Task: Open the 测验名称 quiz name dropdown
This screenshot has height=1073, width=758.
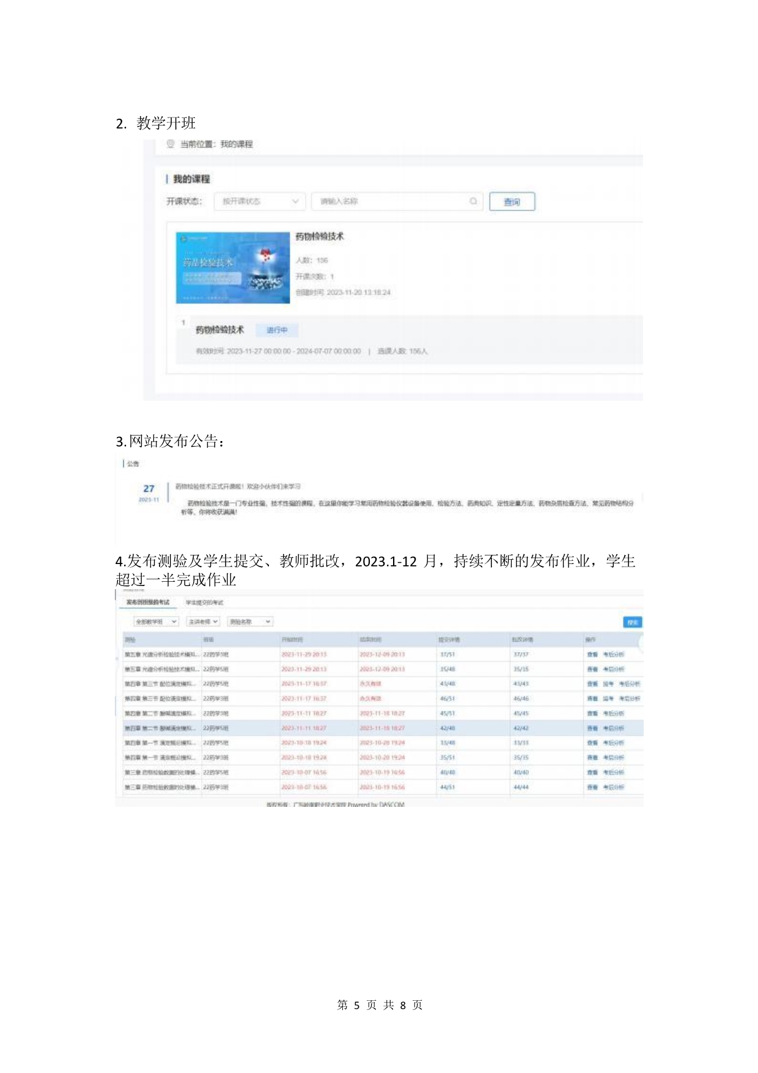Action: click(249, 622)
